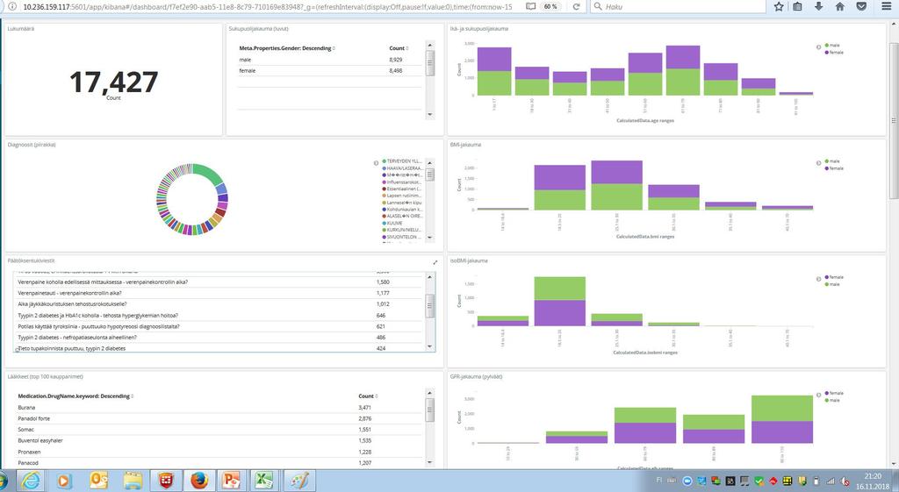Image resolution: width=899 pixels, height=492 pixels.
Task: Open File Explorer folder from the taskbar
Action: [133, 481]
